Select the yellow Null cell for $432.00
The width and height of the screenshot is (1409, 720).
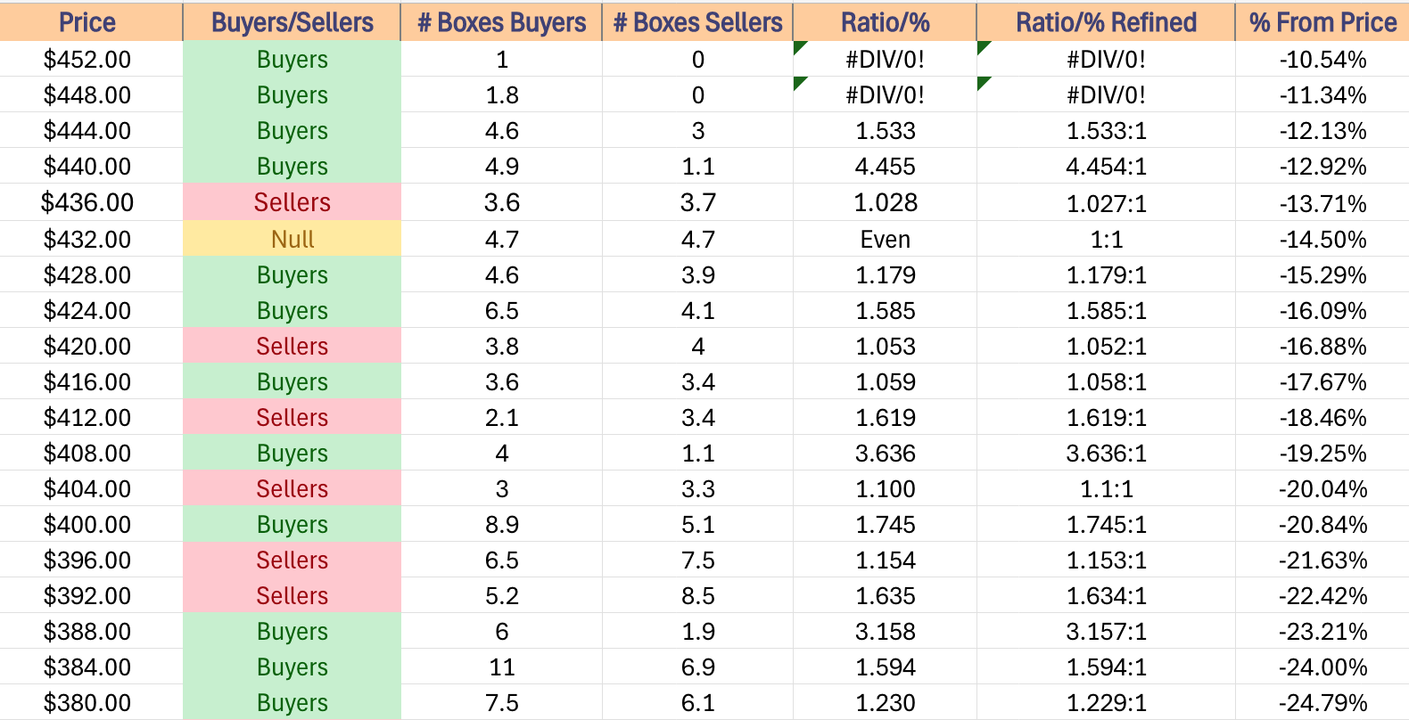292,240
